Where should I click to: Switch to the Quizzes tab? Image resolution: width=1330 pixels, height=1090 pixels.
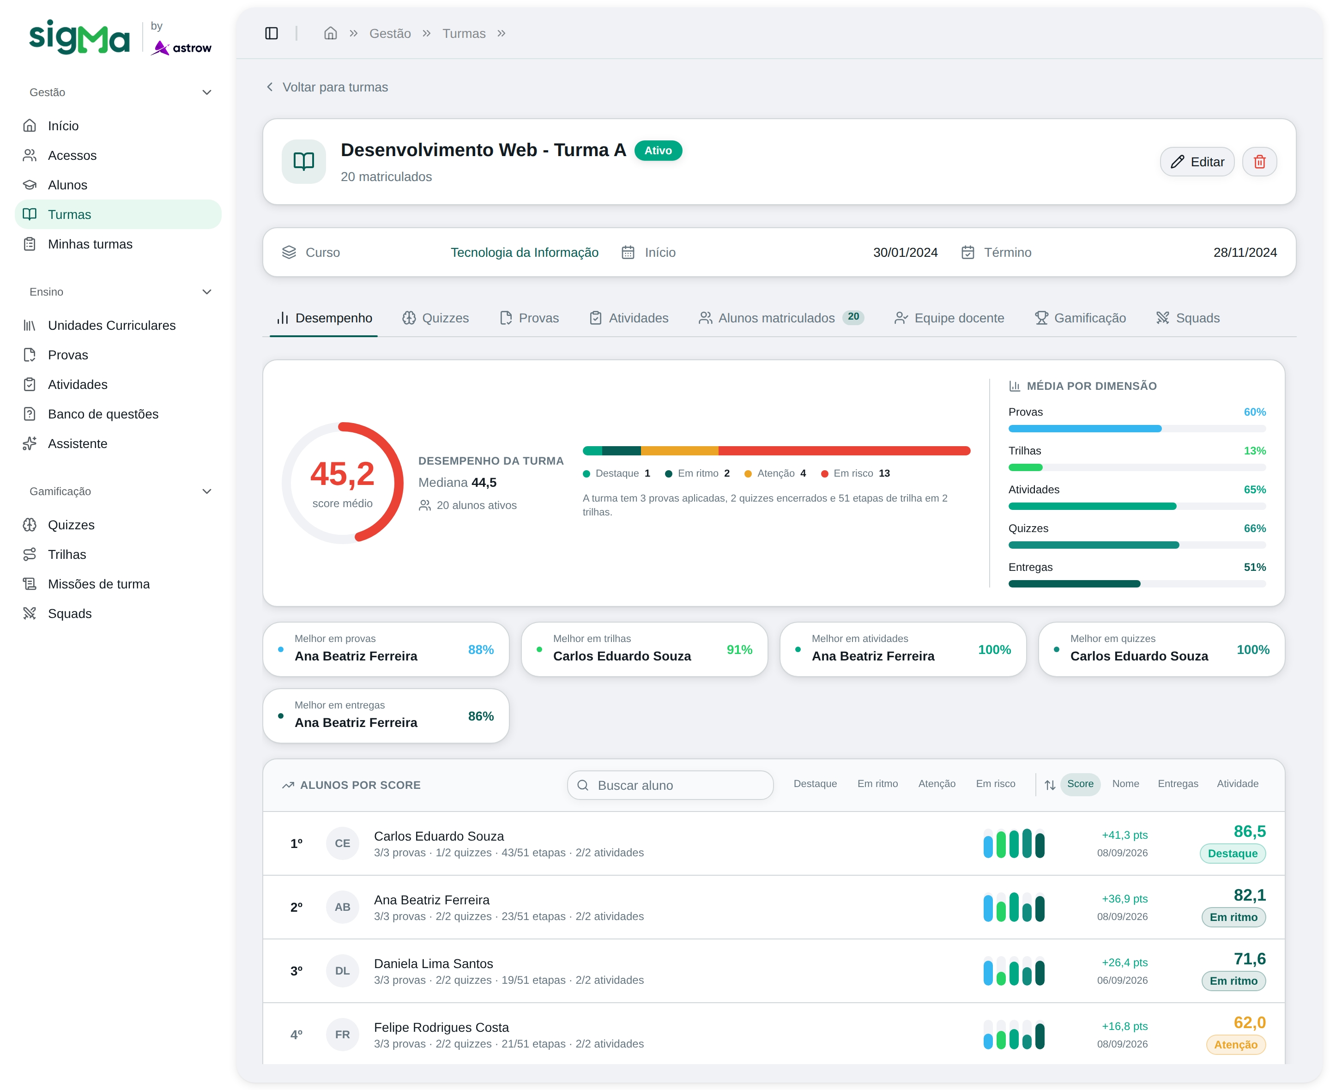pyautogui.click(x=435, y=318)
